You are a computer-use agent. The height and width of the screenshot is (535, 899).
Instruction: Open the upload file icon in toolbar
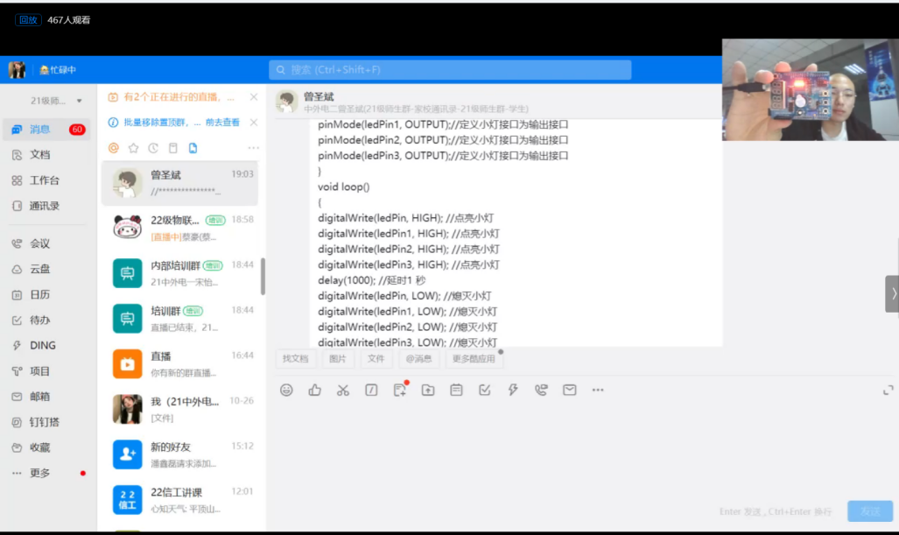tap(428, 390)
